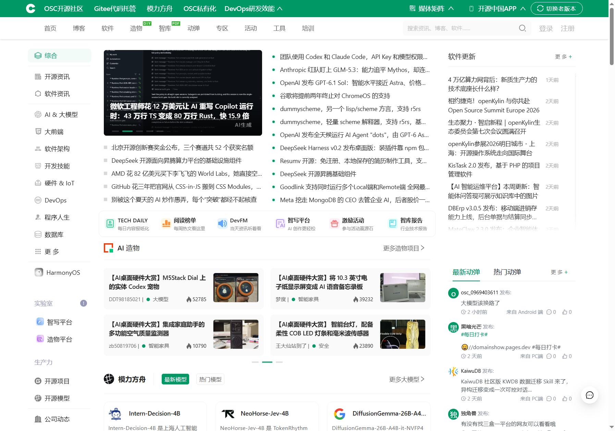The width and height of the screenshot is (615, 431).
Task: Open the 阅读榜单 chart icon
Action: 166,224
